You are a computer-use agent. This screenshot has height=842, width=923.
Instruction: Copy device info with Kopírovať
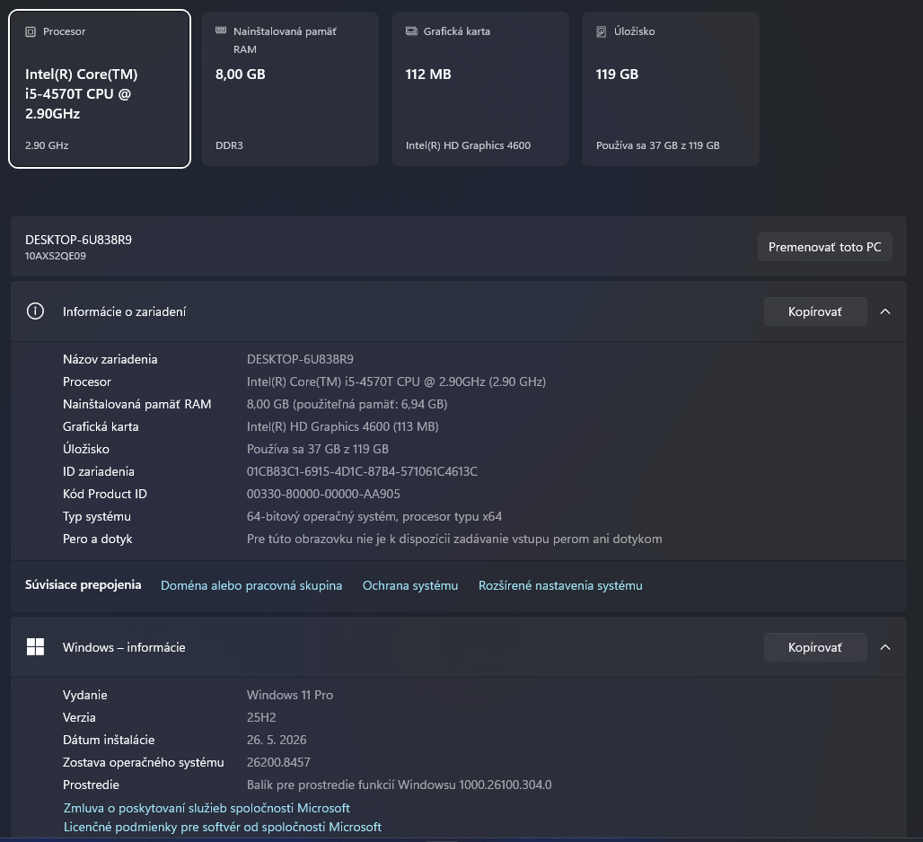(815, 311)
